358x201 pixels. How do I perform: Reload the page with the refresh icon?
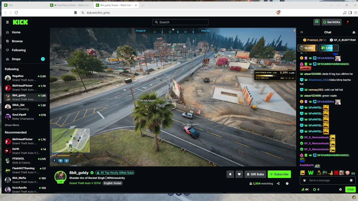pyautogui.click(x=16, y=13)
